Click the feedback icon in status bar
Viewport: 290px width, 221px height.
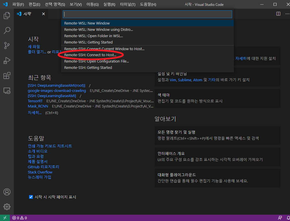click(280, 218)
